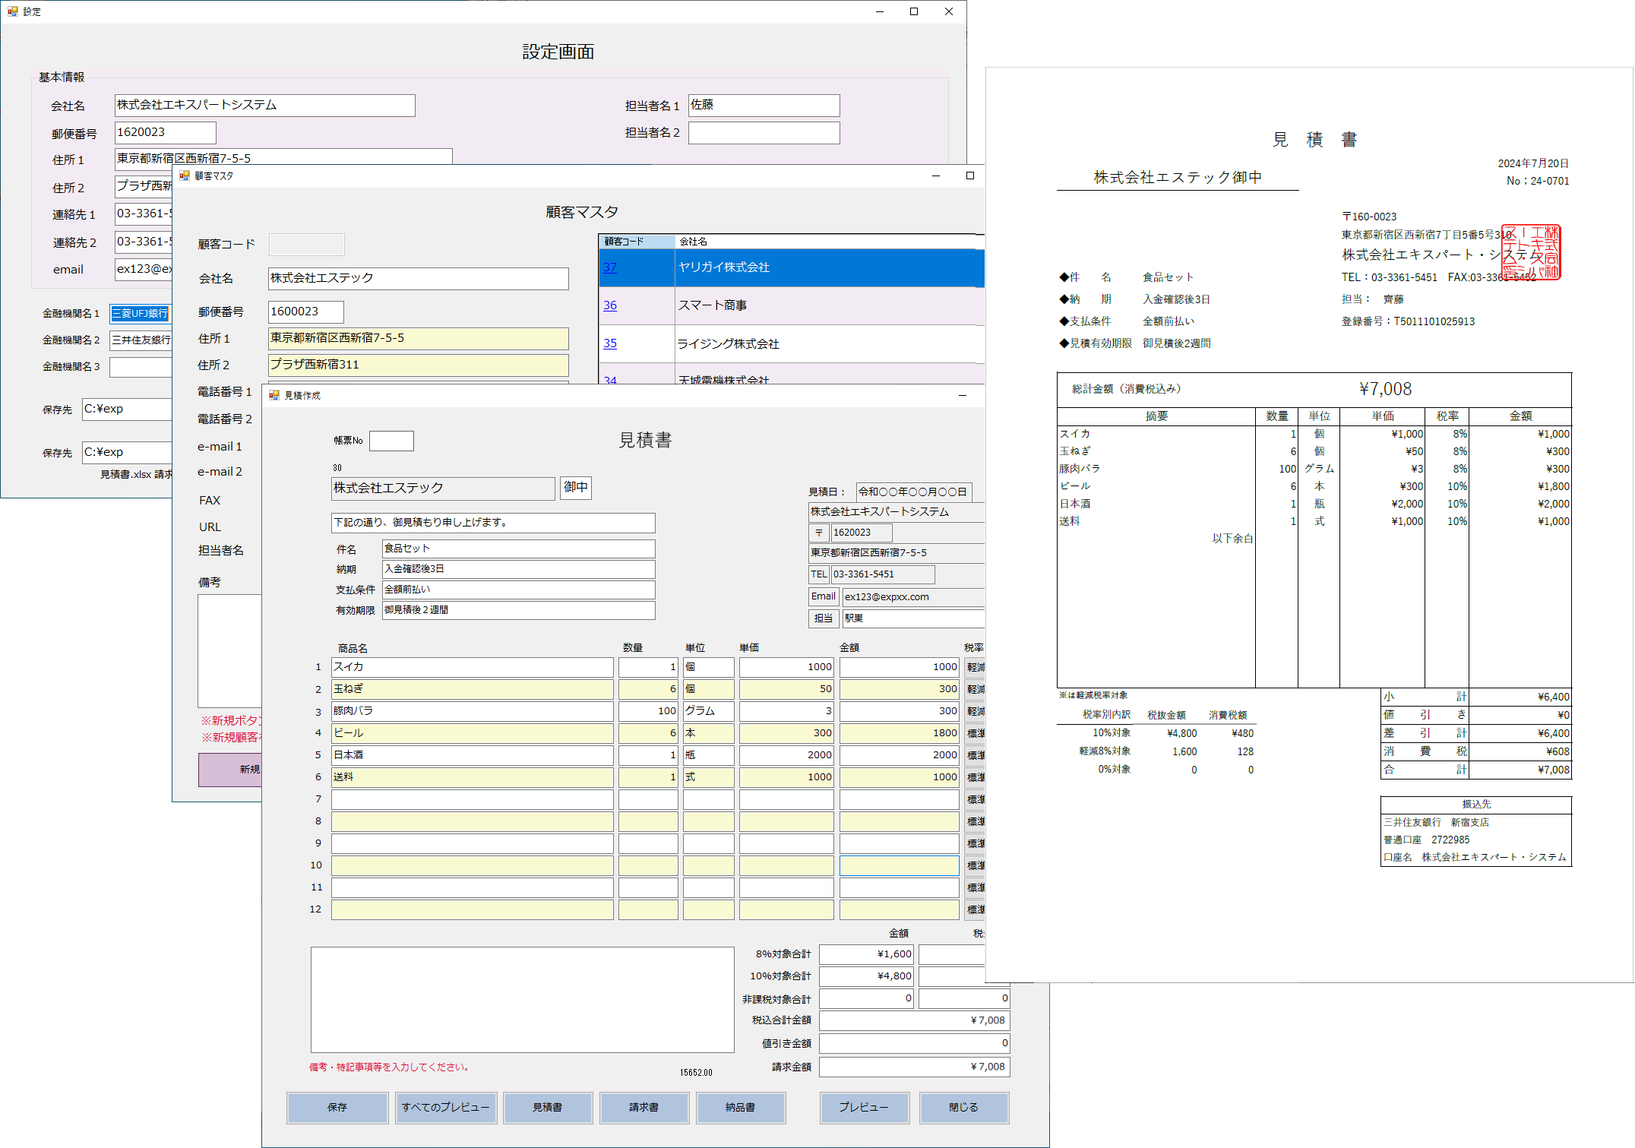Toggle tax rate 標準 for 送料 row

[x=975, y=777]
